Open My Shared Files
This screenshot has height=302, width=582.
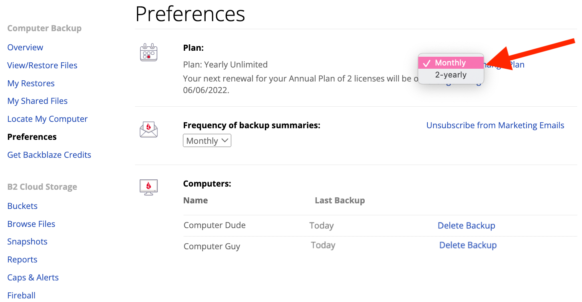point(38,101)
